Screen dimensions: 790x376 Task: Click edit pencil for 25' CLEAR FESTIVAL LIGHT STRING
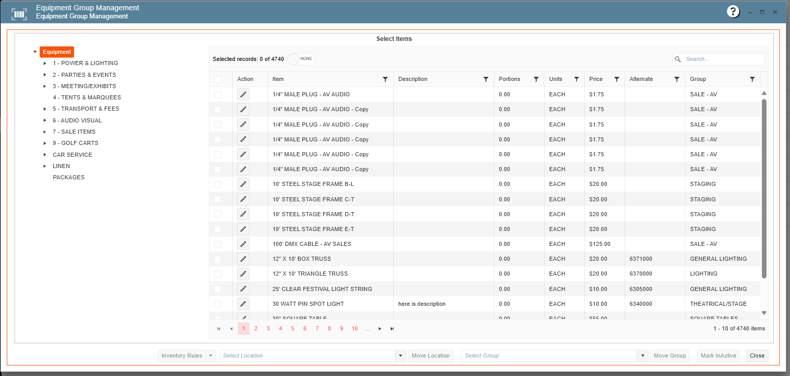coord(243,289)
